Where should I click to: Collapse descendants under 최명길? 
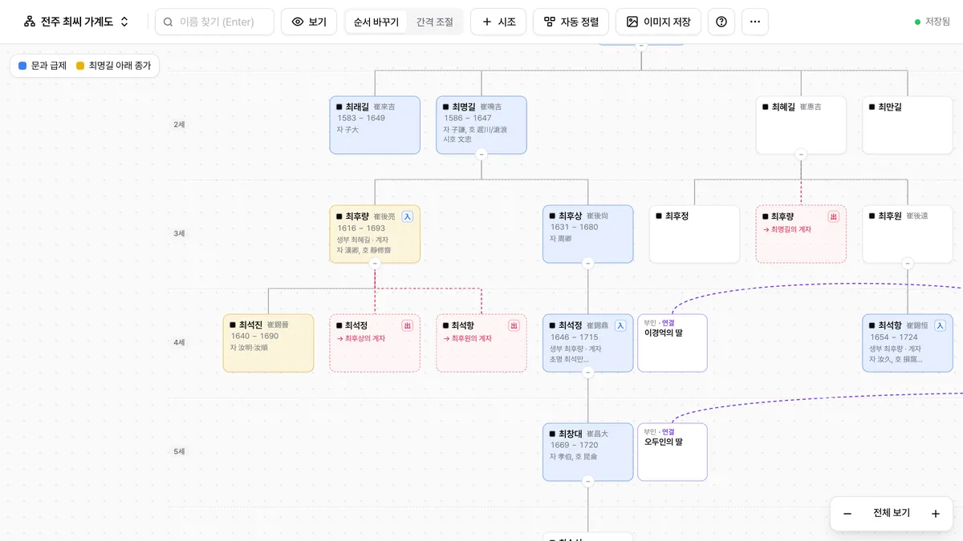[481, 154]
